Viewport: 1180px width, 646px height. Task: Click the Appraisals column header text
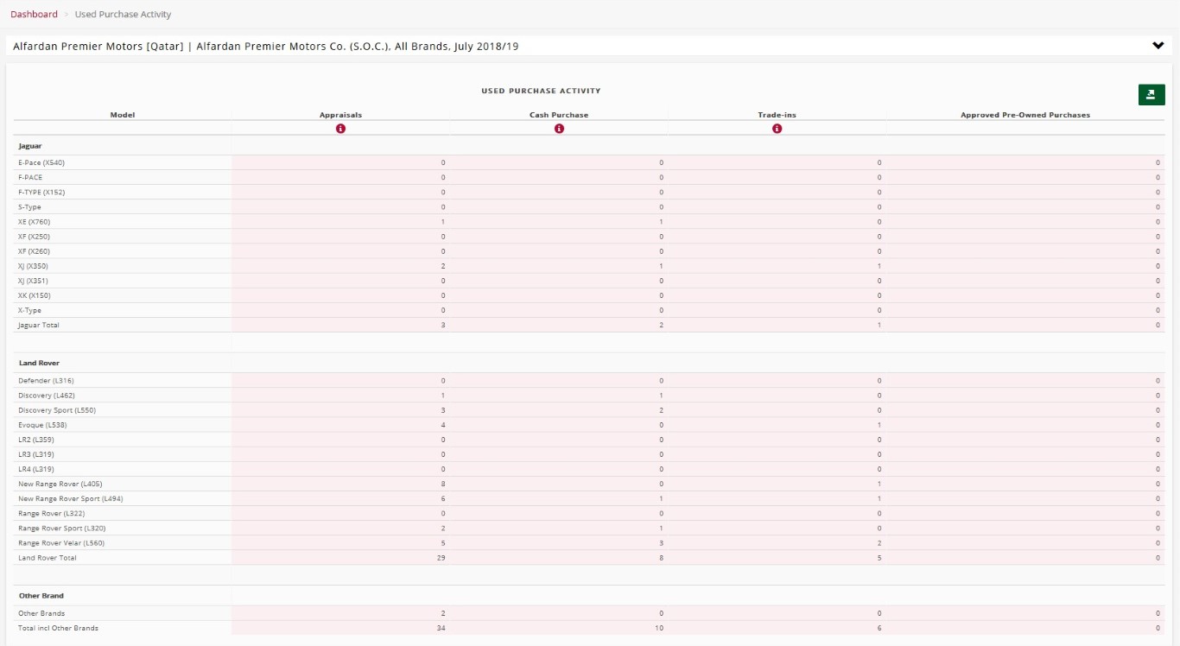[340, 115]
